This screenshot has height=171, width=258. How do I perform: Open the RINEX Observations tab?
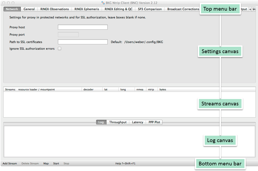[55, 9]
